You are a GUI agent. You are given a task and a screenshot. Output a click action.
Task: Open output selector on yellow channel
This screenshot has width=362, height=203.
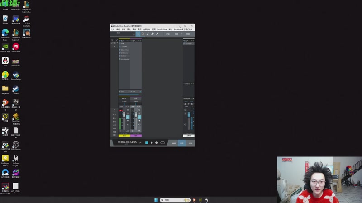124,101
